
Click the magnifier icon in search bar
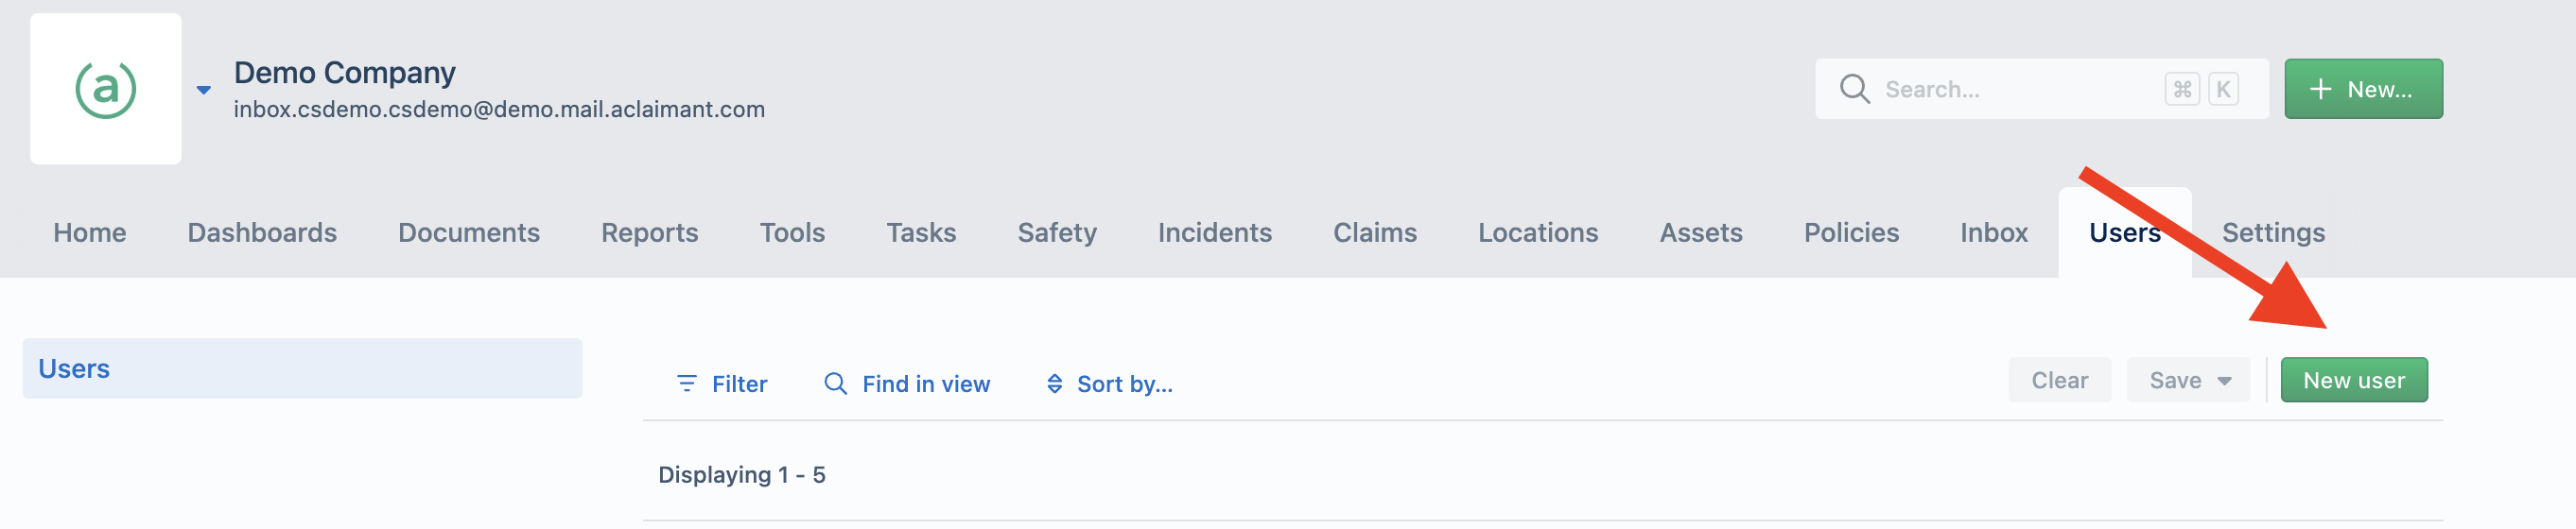[x=1854, y=89]
